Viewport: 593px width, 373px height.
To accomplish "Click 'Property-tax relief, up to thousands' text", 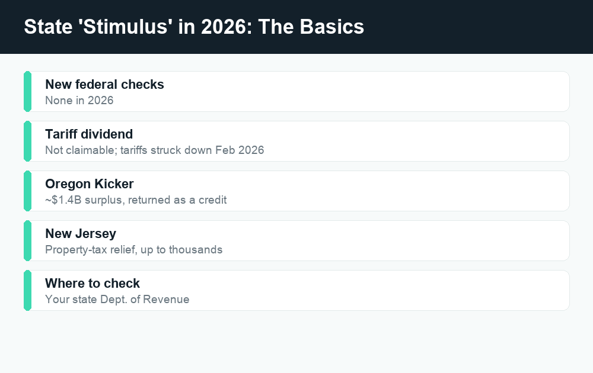I will coord(134,250).
